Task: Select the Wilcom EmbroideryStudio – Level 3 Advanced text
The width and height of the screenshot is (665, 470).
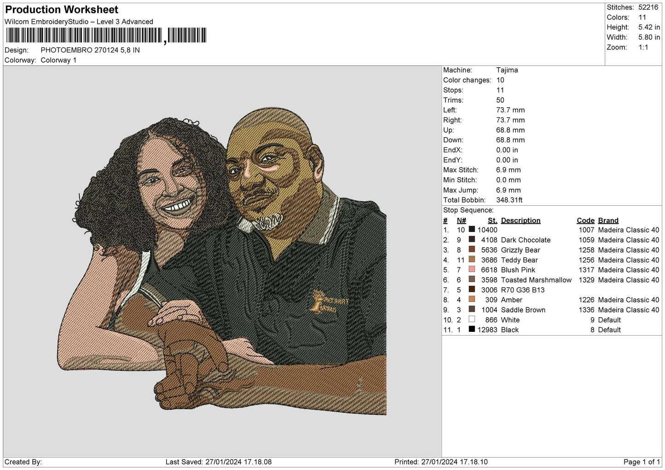Action: [x=79, y=22]
